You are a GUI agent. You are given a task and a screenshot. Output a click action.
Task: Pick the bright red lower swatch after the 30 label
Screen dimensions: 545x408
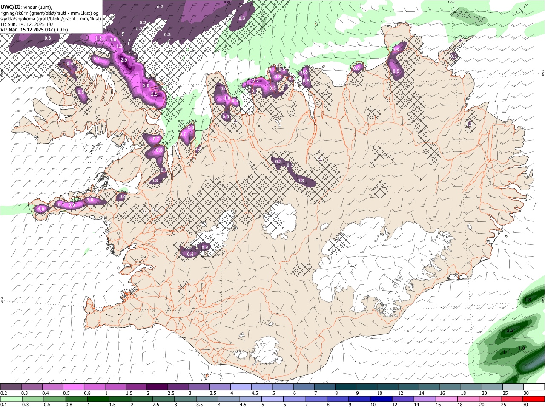(534, 399)
